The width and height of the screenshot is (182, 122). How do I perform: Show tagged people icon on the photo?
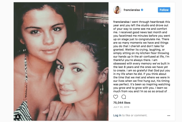[x=18, y=116]
